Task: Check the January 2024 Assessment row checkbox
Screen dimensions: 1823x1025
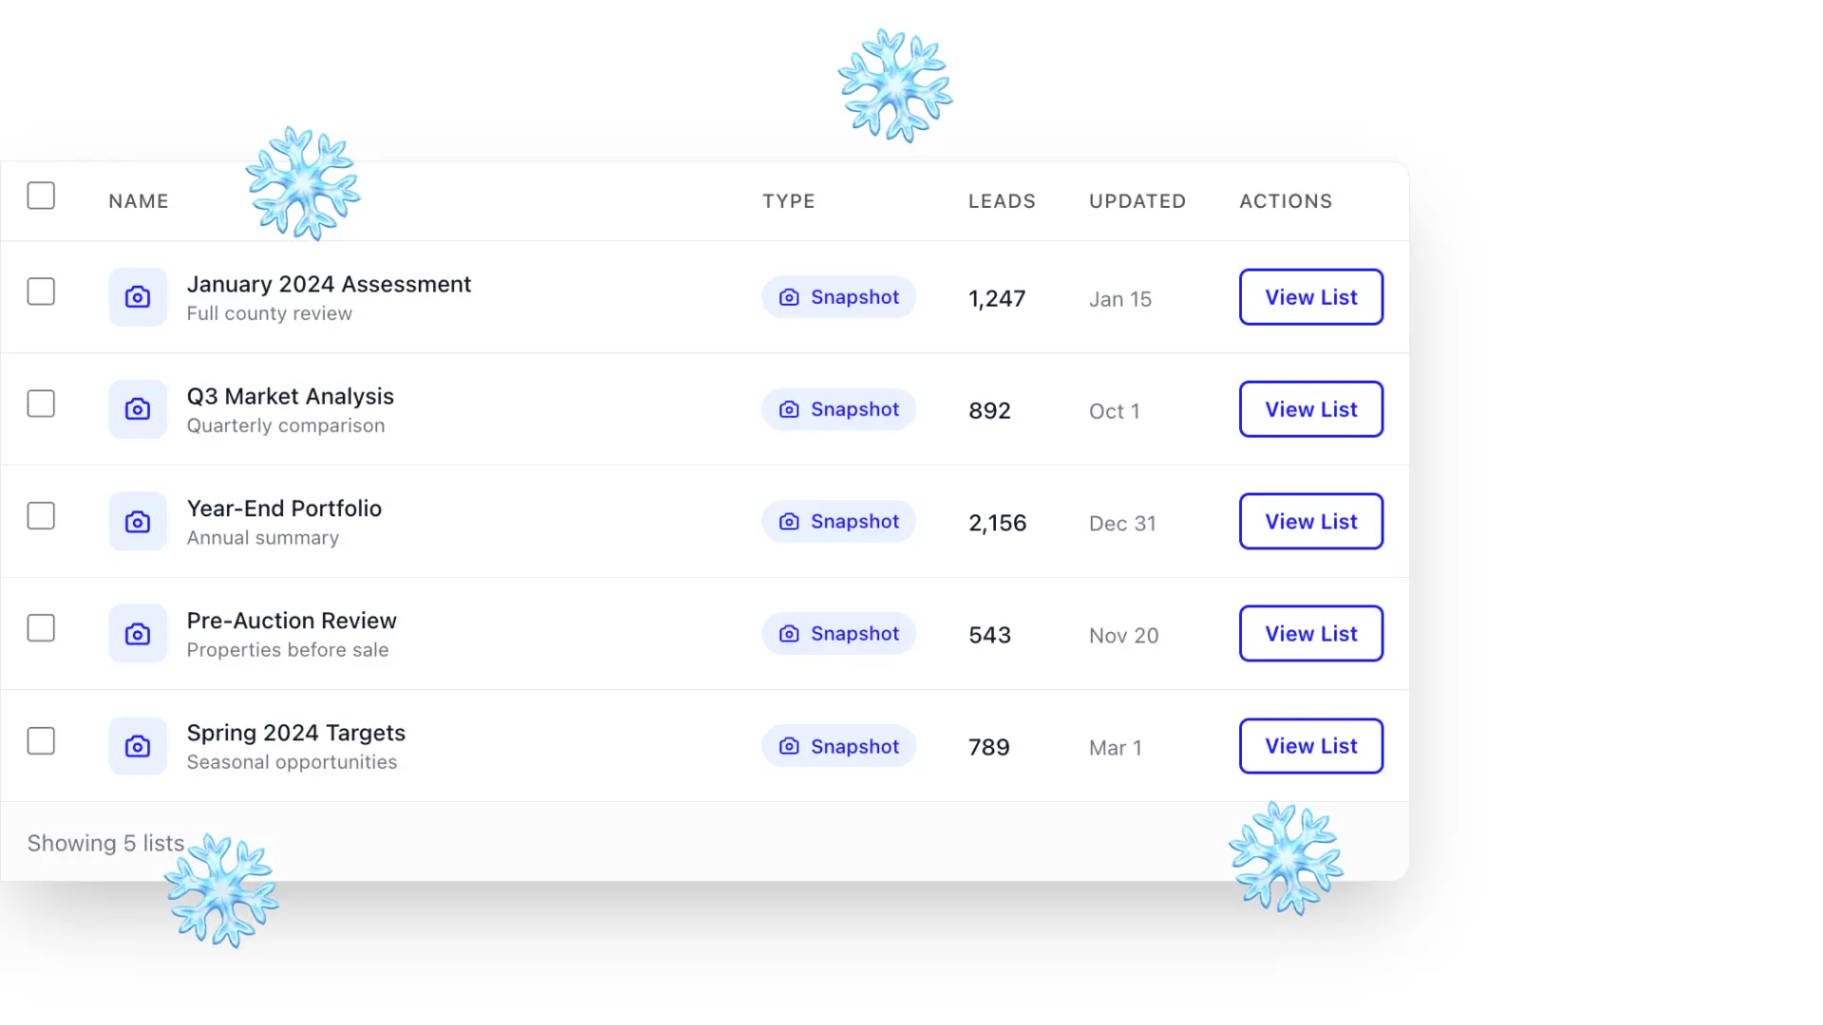Action: click(x=42, y=291)
